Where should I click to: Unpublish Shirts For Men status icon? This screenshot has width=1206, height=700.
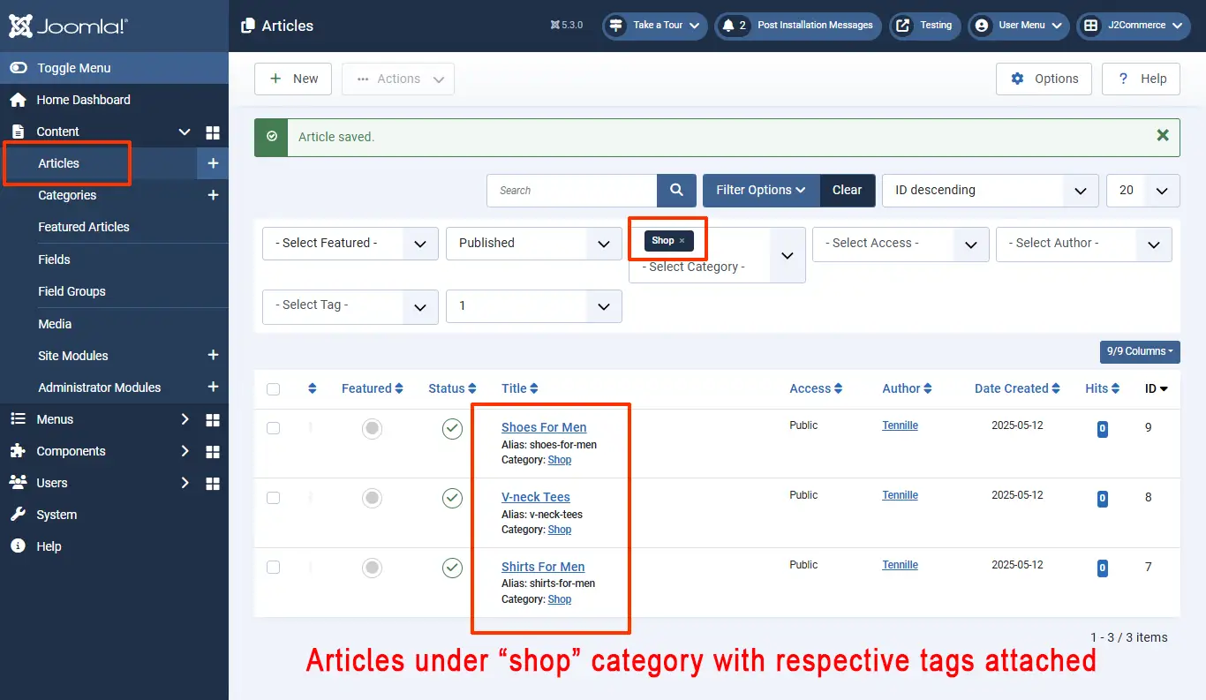click(452, 568)
